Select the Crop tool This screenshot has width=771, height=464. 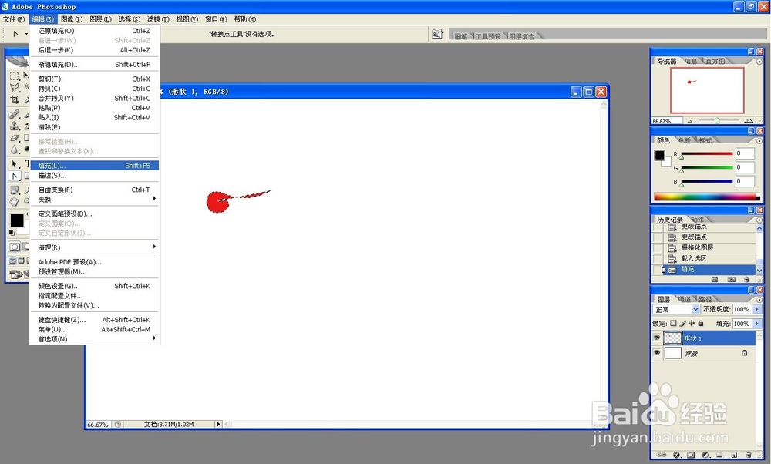14,99
